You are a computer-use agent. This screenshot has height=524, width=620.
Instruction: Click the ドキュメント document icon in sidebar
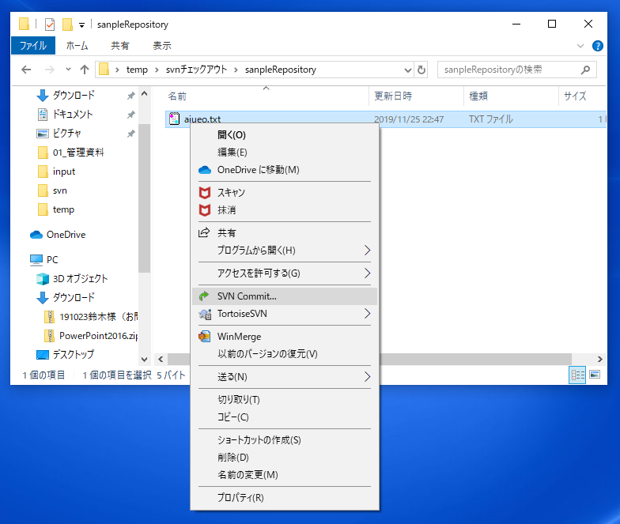pos(43,115)
